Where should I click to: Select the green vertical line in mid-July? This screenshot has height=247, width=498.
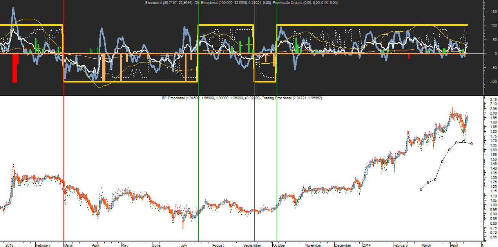point(199,156)
